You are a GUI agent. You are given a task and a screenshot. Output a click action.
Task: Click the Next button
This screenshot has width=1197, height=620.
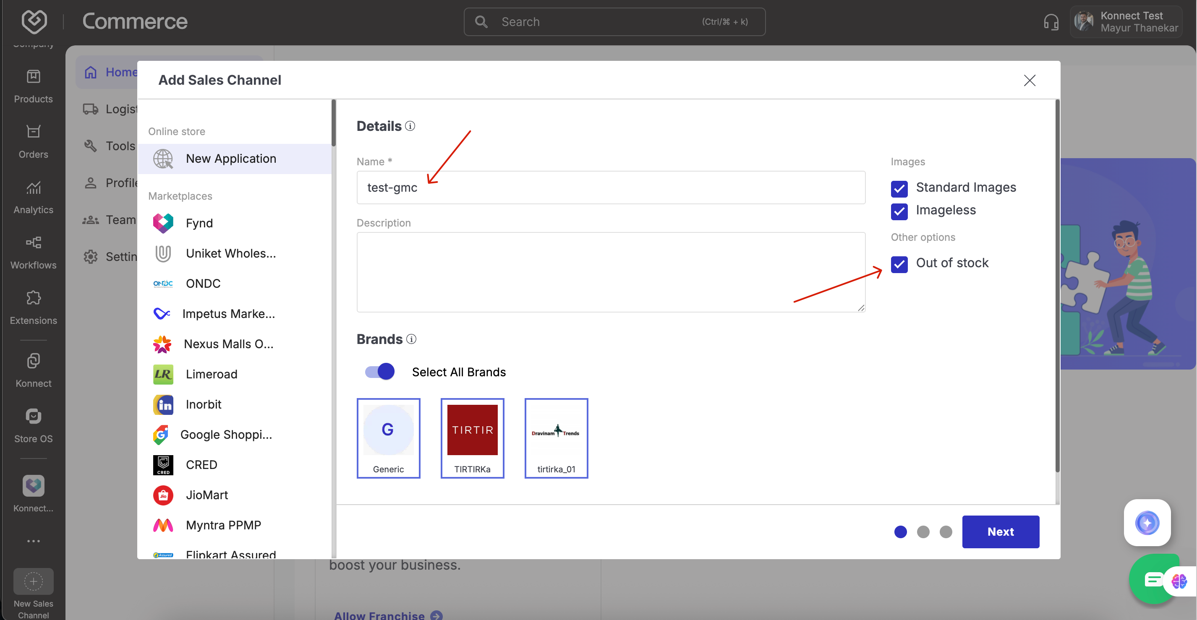click(1000, 532)
